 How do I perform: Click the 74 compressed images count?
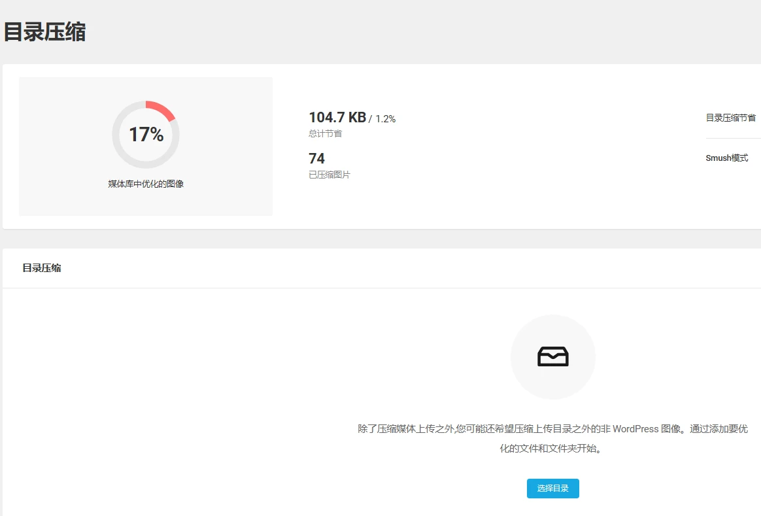pyautogui.click(x=316, y=158)
